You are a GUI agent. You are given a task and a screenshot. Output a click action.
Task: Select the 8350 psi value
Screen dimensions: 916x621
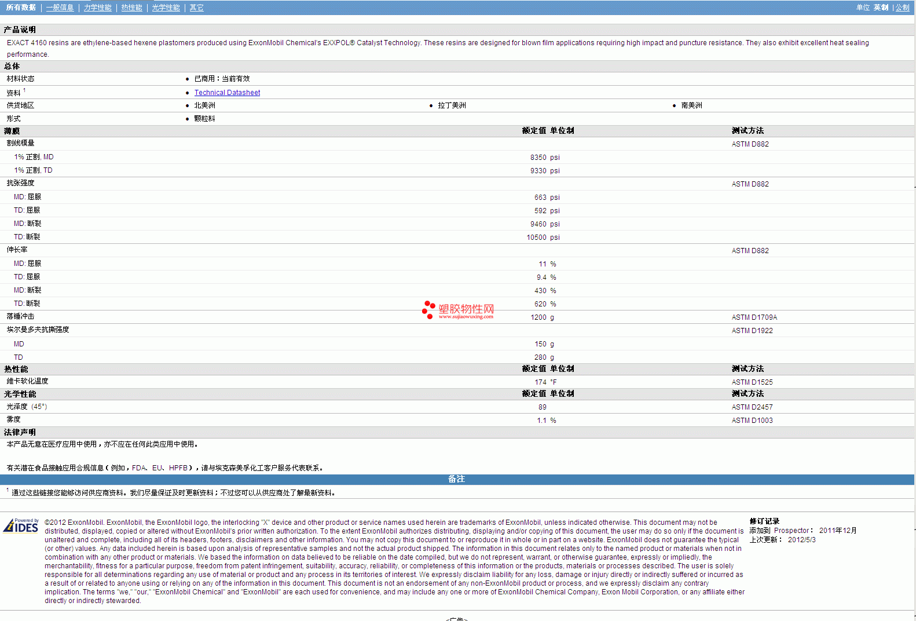[545, 158]
